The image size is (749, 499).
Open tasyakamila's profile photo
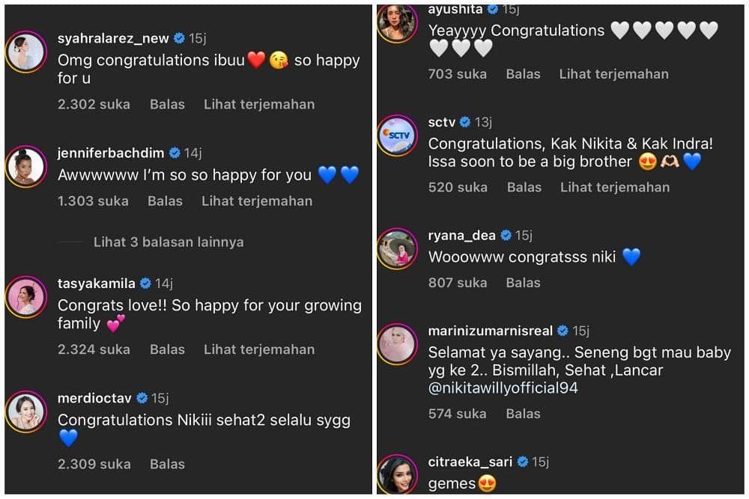(26, 297)
